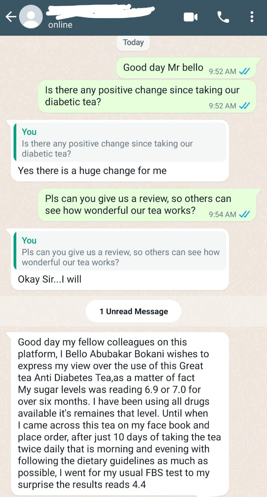Start a voice call
This screenshot has height=497, width=267.
(223, 17)
